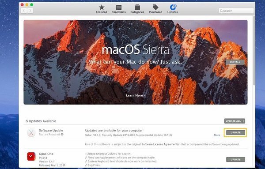Update the Opus One app
This screenshot has width=265, height=169.
point(235,160)
